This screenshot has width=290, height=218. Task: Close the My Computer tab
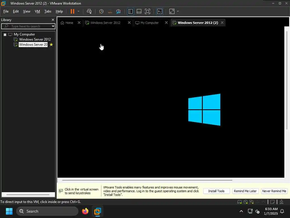166,23
